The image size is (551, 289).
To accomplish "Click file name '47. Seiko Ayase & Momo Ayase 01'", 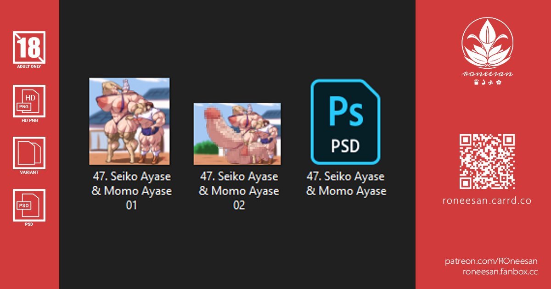I will click(131, 191).
